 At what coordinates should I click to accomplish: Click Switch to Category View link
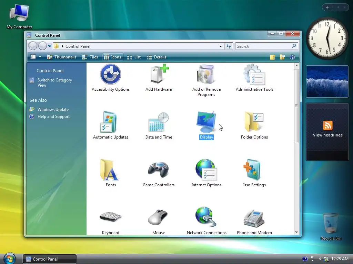pyautogui.click(x=55, y=82)
